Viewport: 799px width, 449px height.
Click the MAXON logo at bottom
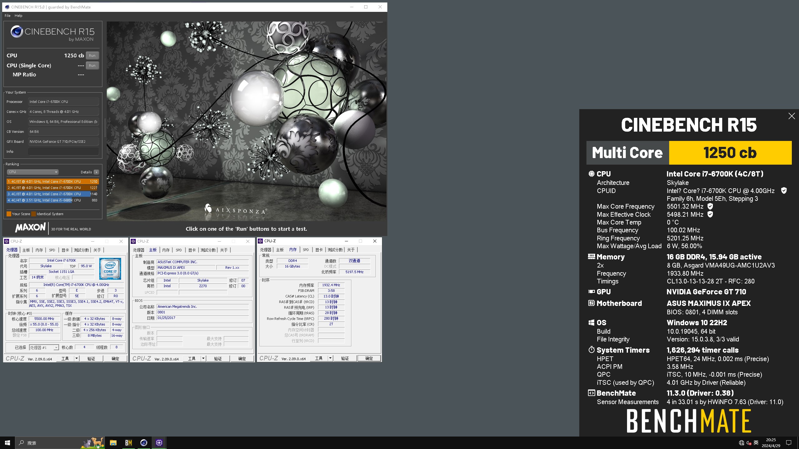pos(30,228)
